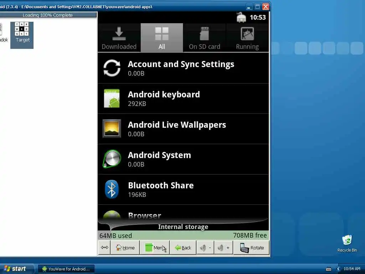Click the 64MB used storage label

point(116,235)
